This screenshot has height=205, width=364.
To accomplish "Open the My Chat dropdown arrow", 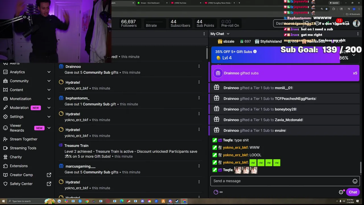I will click(228, 34).
